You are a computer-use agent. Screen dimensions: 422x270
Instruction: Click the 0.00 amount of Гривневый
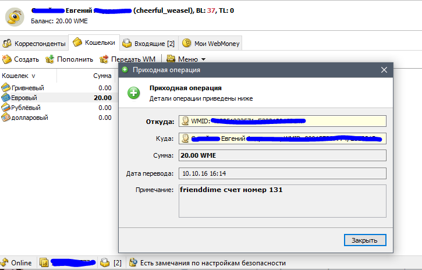(x=105, y=88)
